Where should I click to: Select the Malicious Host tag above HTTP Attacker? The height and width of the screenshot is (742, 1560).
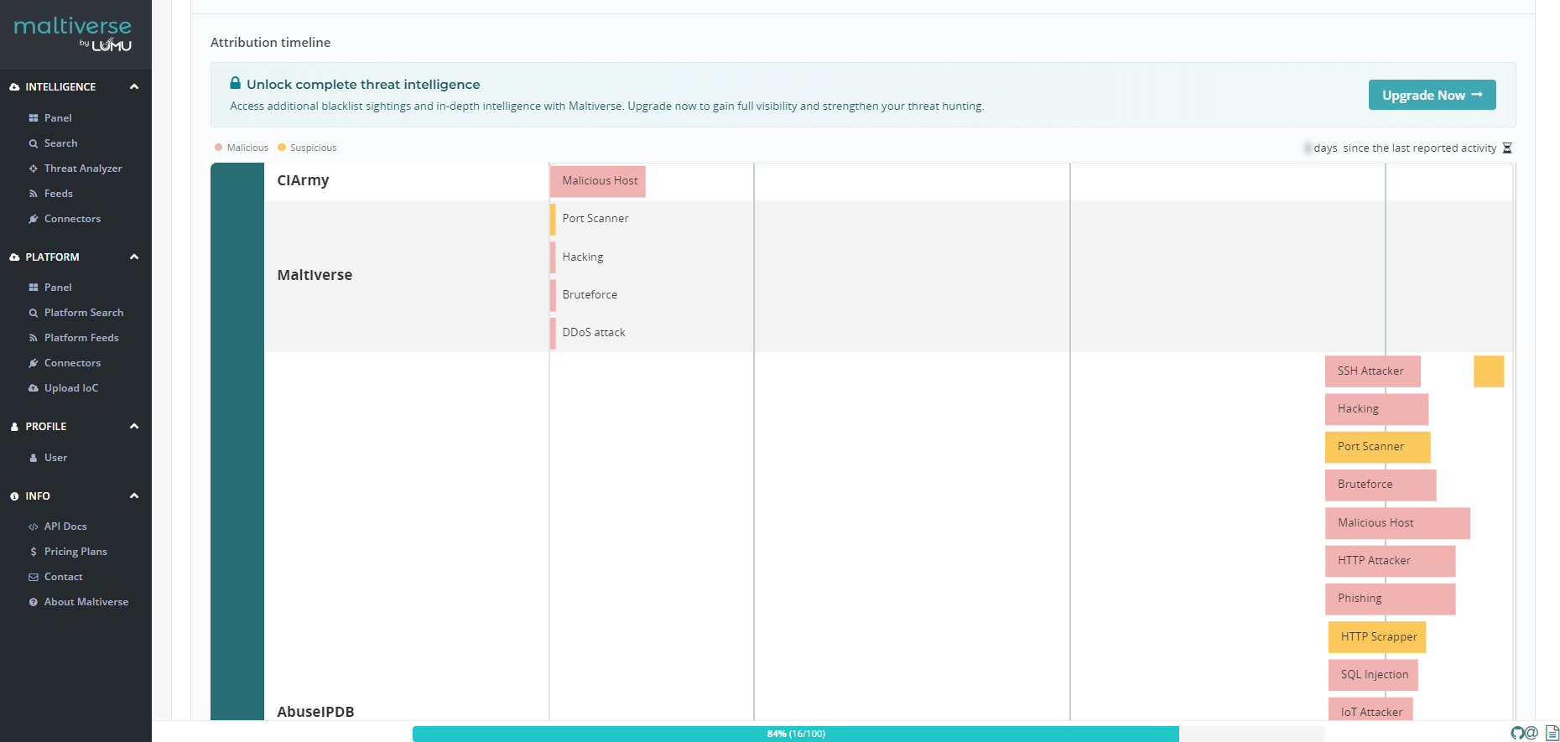pos(1397,523)
